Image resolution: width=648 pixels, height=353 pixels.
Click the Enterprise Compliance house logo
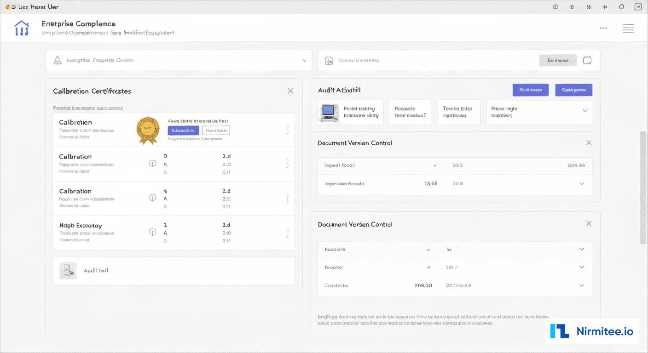[x=21, y=28]
